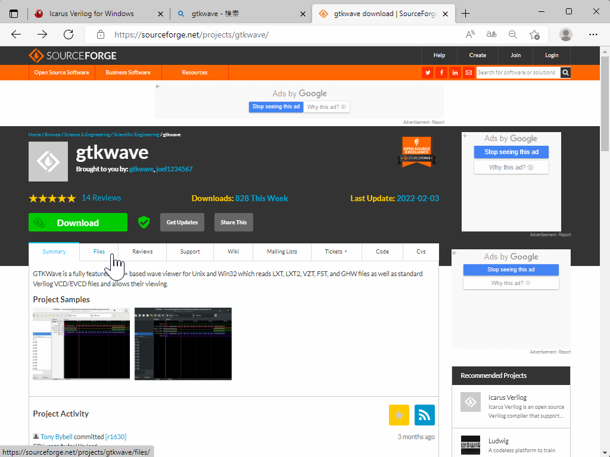Open the Tony Bybell profile link
The width and height of the screenshot is (610, 457).
tap(57, 437)
